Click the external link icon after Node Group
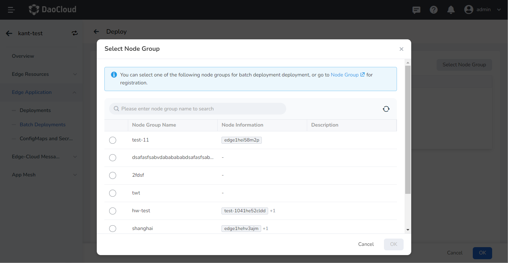508x263 pixels. click(362, 75)
